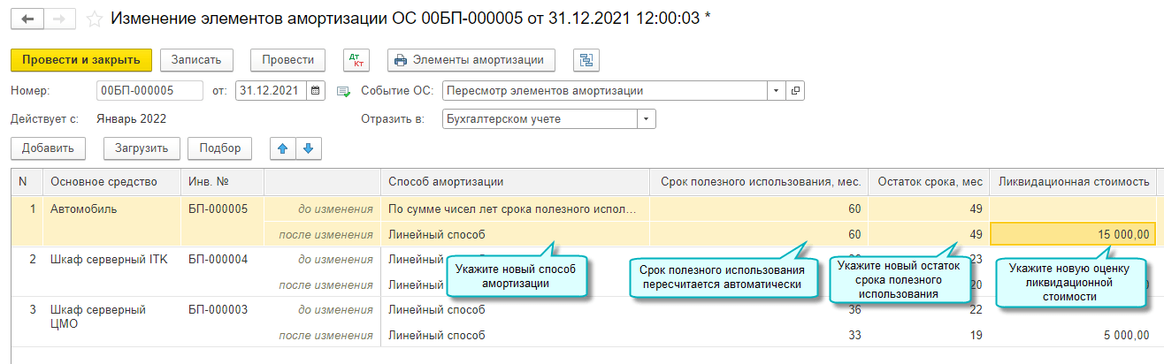This screenshot has width=1164, height=364.
Task: Click the back navigation arrow
Action: (x=27, y=19)
